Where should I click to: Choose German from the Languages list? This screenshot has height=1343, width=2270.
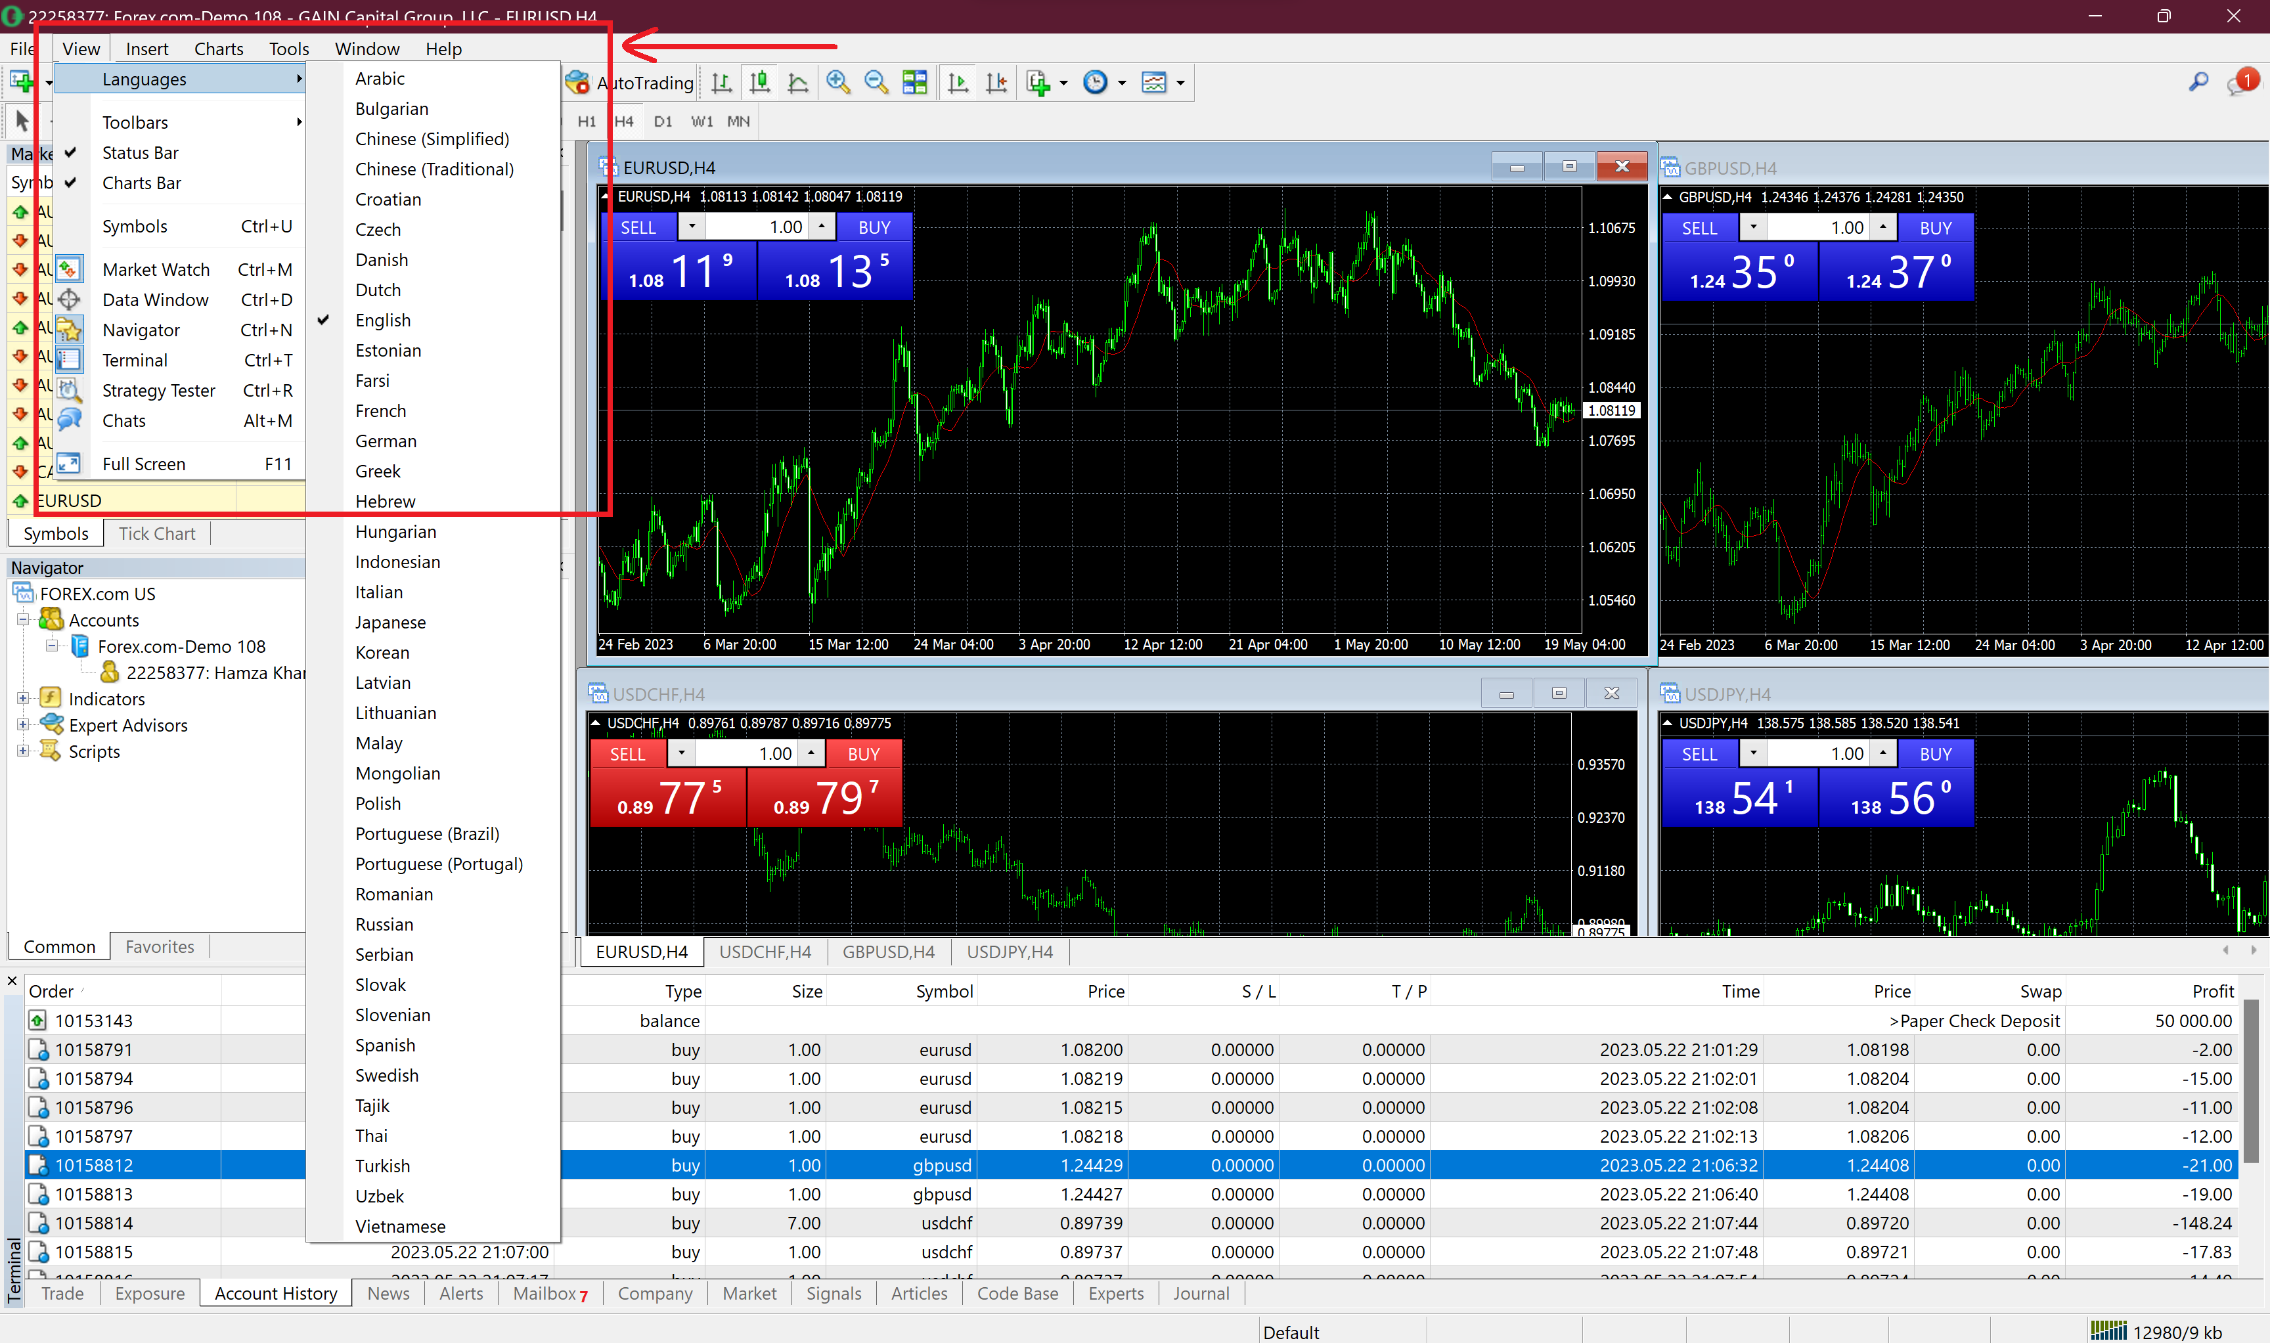click(386, 441)
